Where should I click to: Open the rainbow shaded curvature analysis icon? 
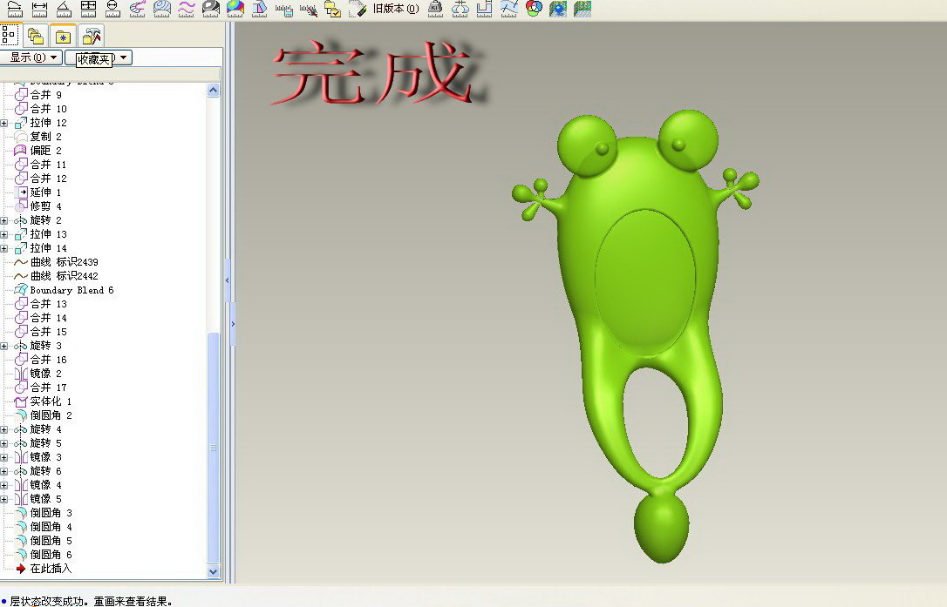[235, 9]
